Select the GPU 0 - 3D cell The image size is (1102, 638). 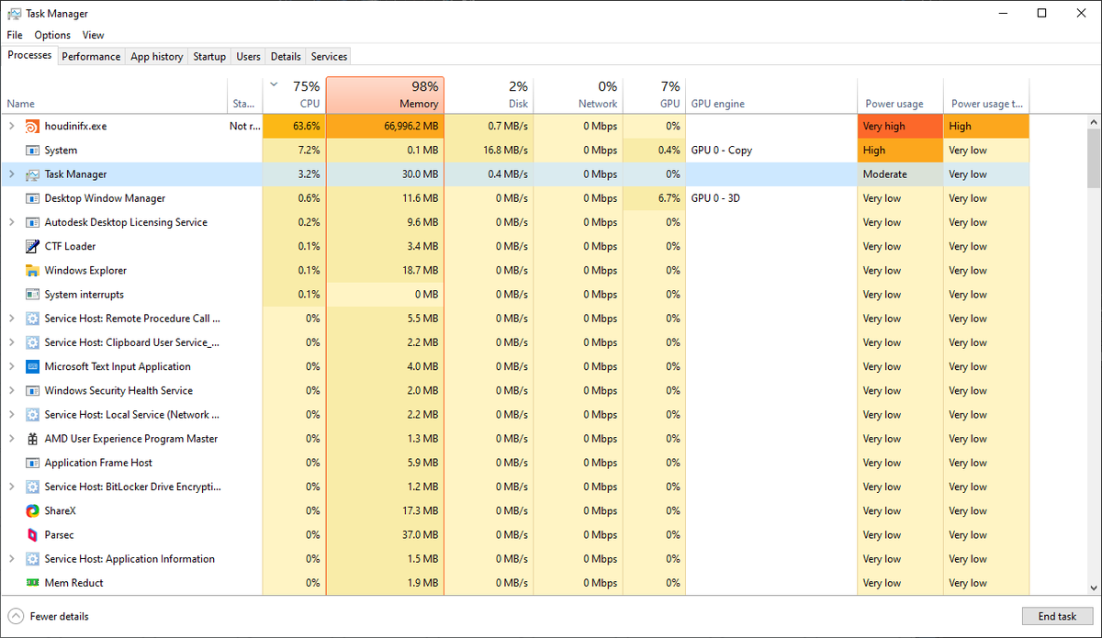tap(771, 198)
